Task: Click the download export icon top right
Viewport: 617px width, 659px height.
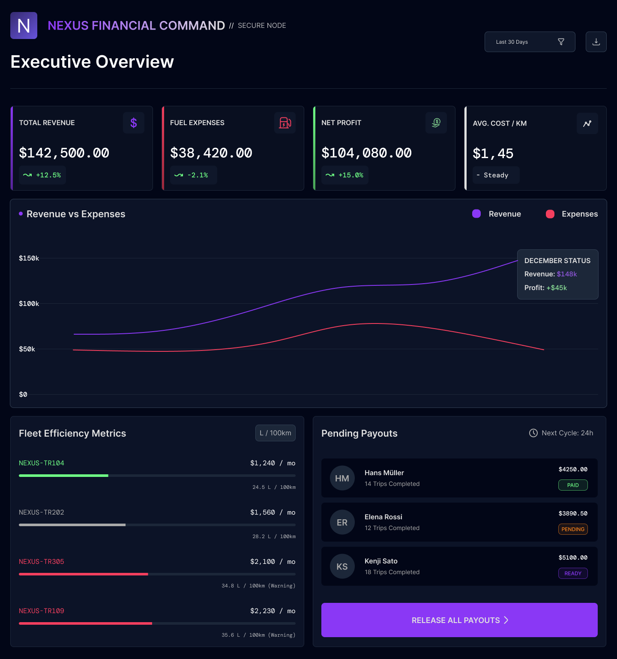Action: click(596, 42)
